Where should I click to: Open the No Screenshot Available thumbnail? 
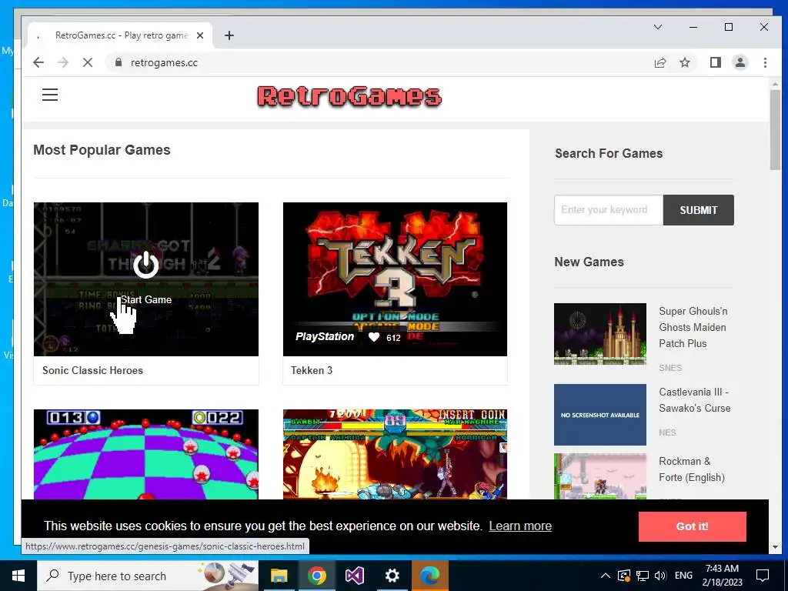tap(600, 415)
